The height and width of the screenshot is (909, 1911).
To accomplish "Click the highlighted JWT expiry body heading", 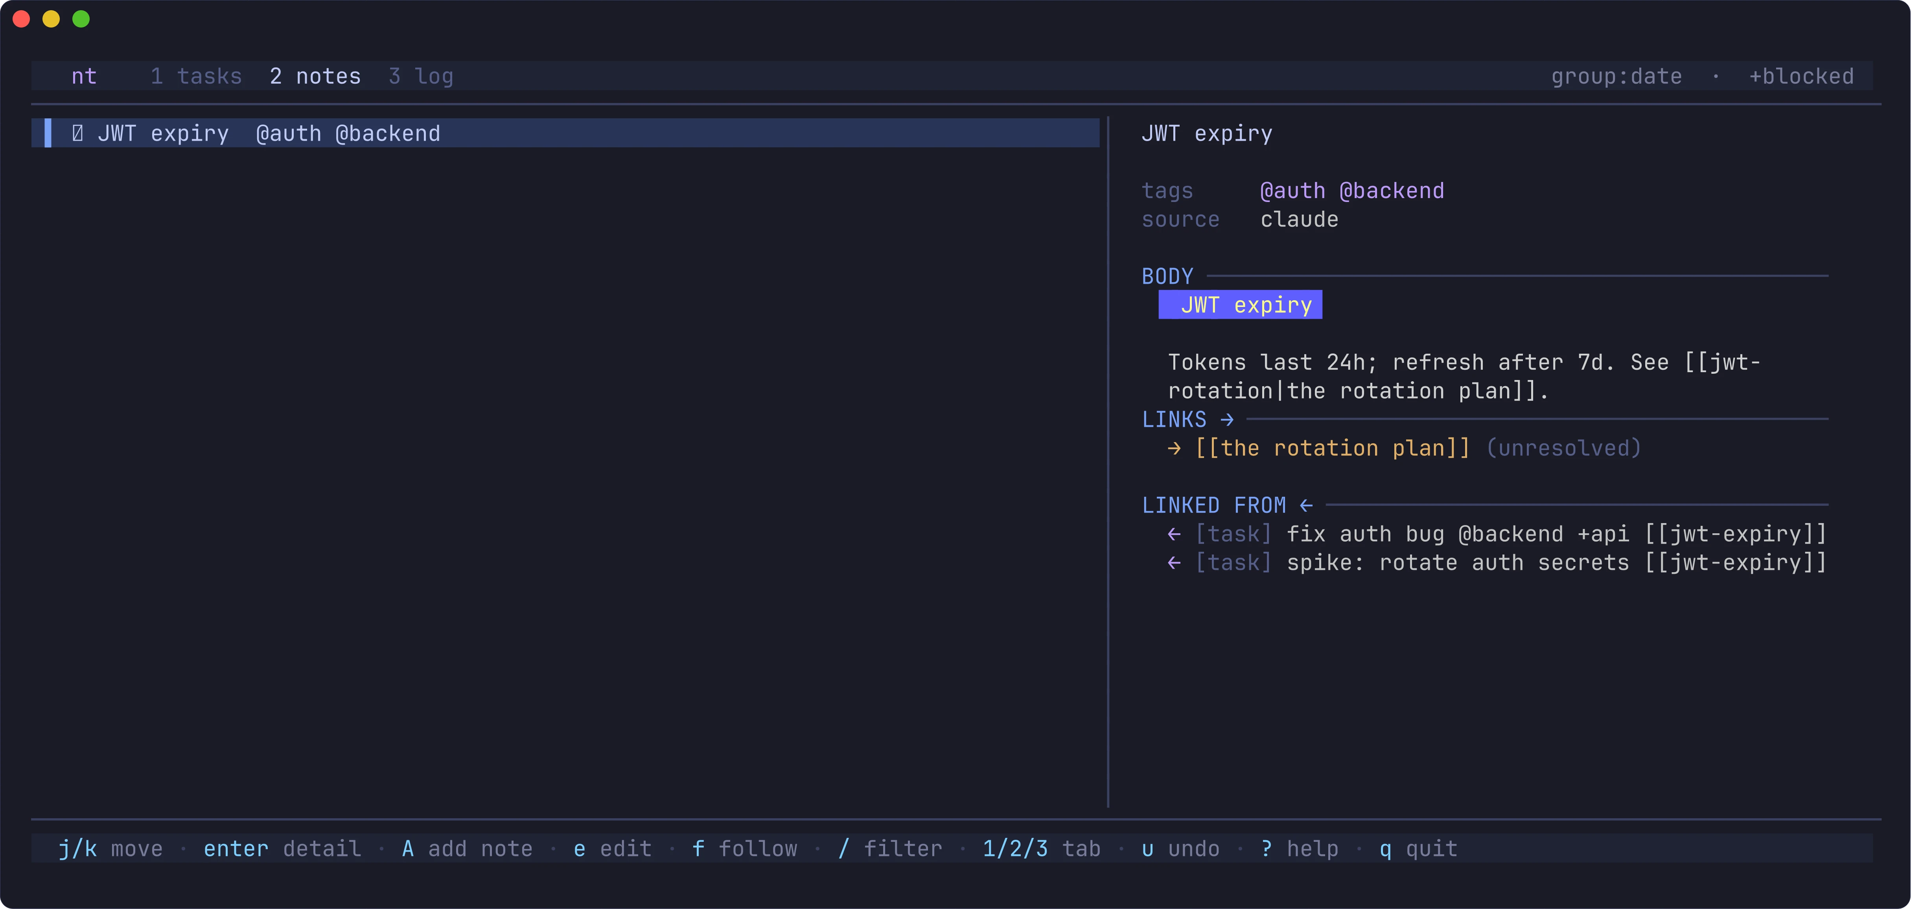I will (x=1240, y=305).
